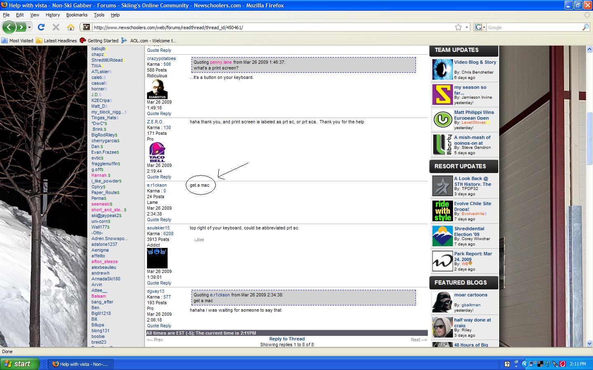Click the Taco Bell avatar of Z.E.R.O.
The height and width of the screenshot is (370, 593).
coord(157,152)
